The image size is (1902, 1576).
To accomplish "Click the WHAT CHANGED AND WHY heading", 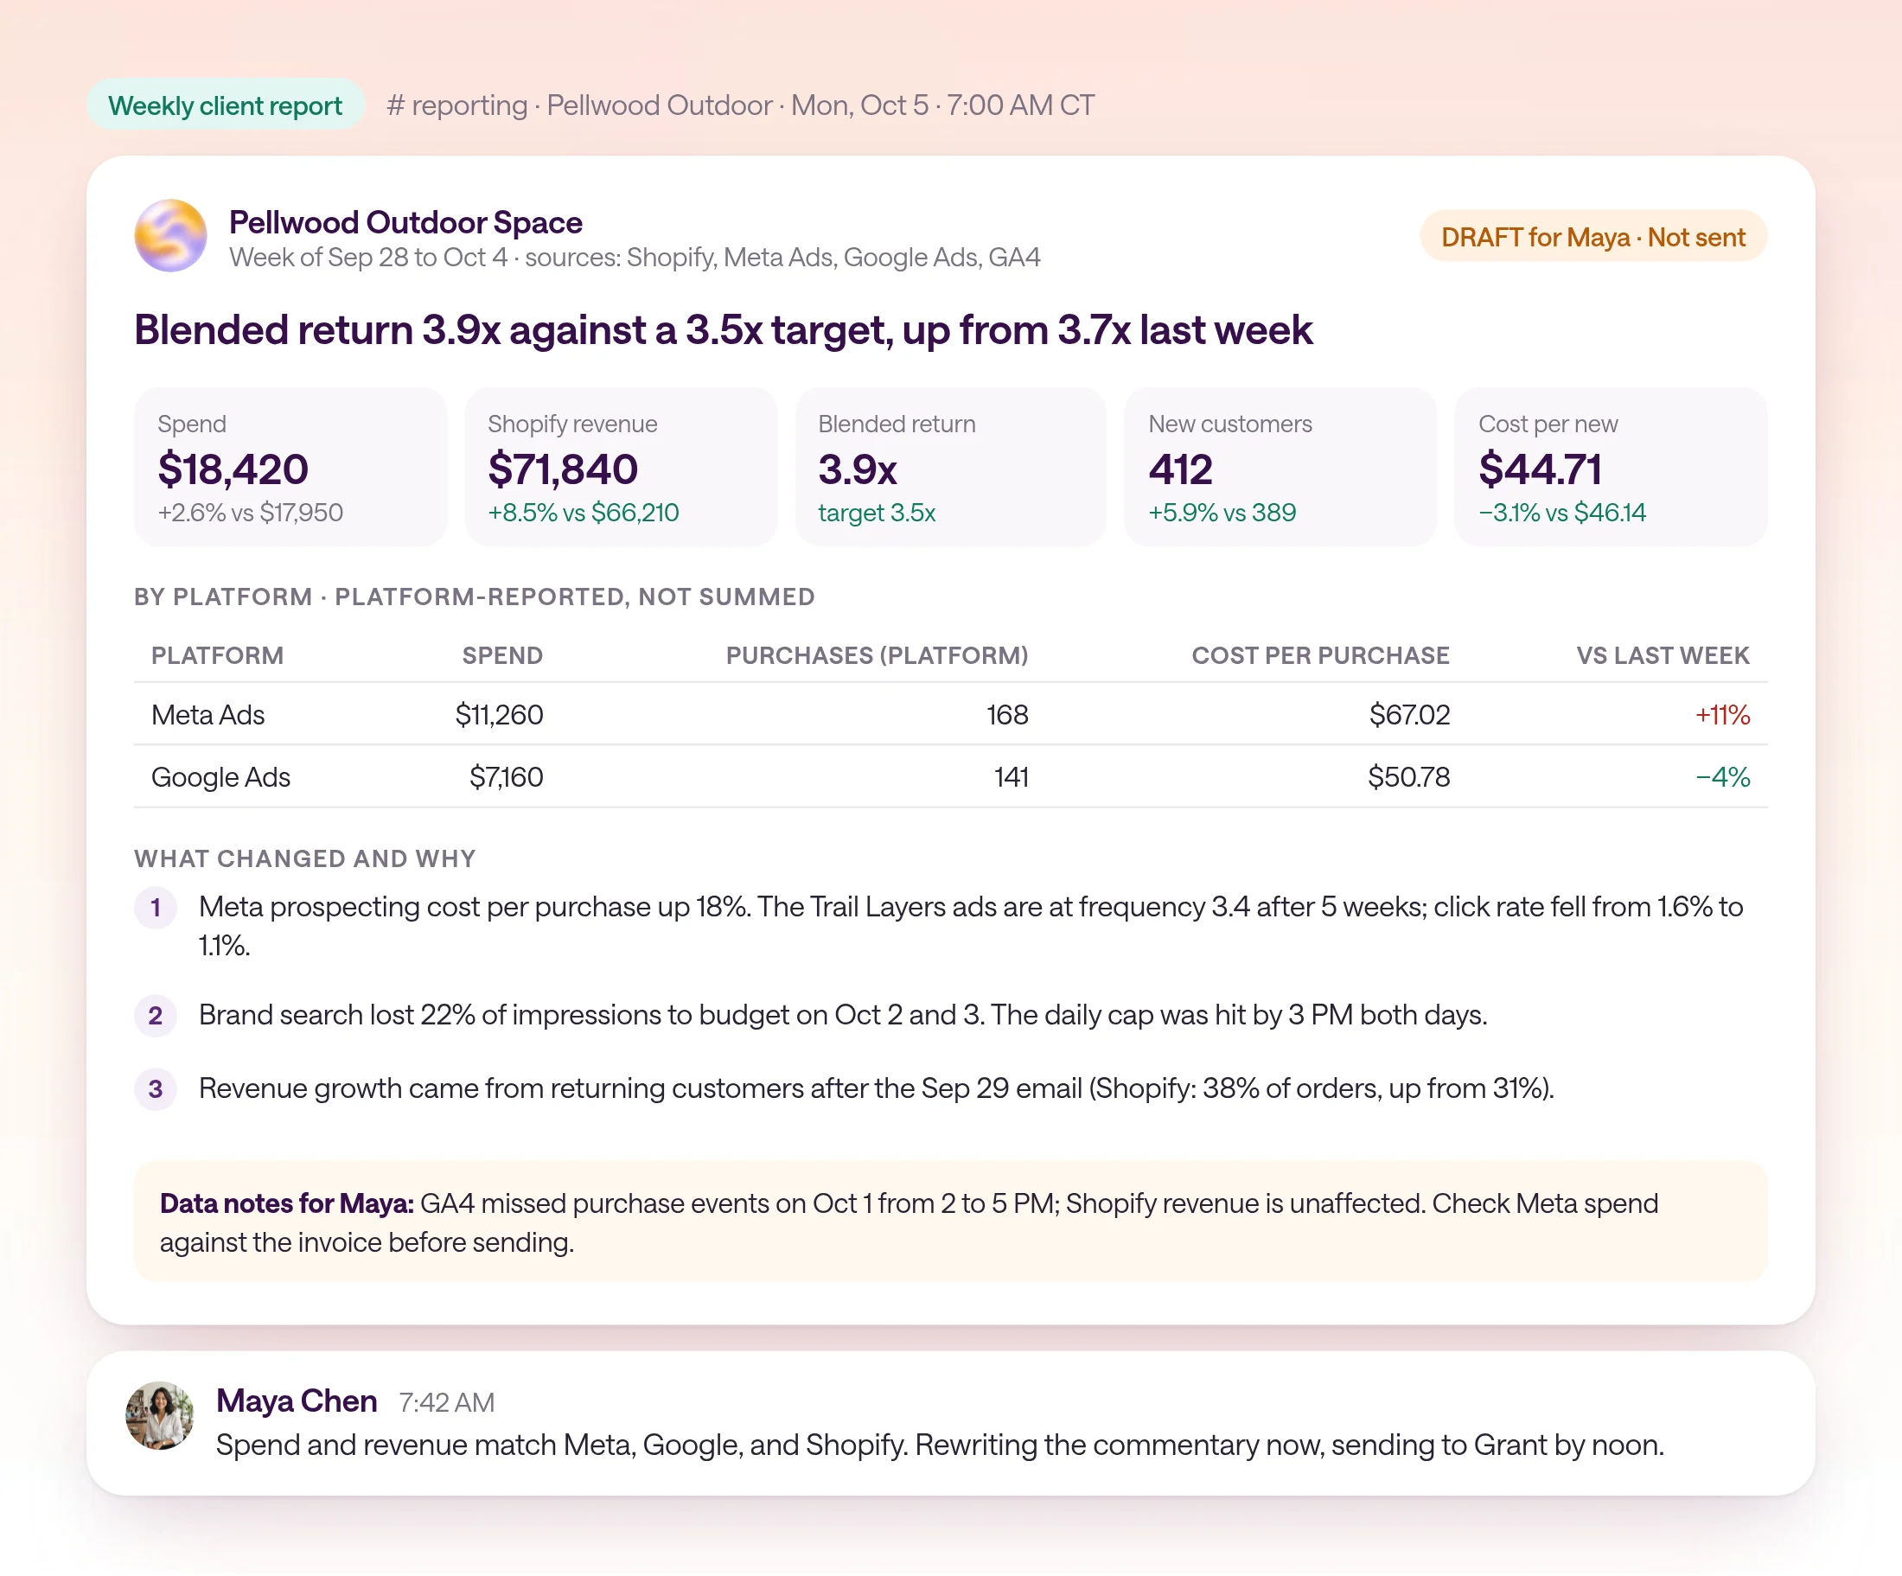I will pyautogui.click(x=305, y=858).
